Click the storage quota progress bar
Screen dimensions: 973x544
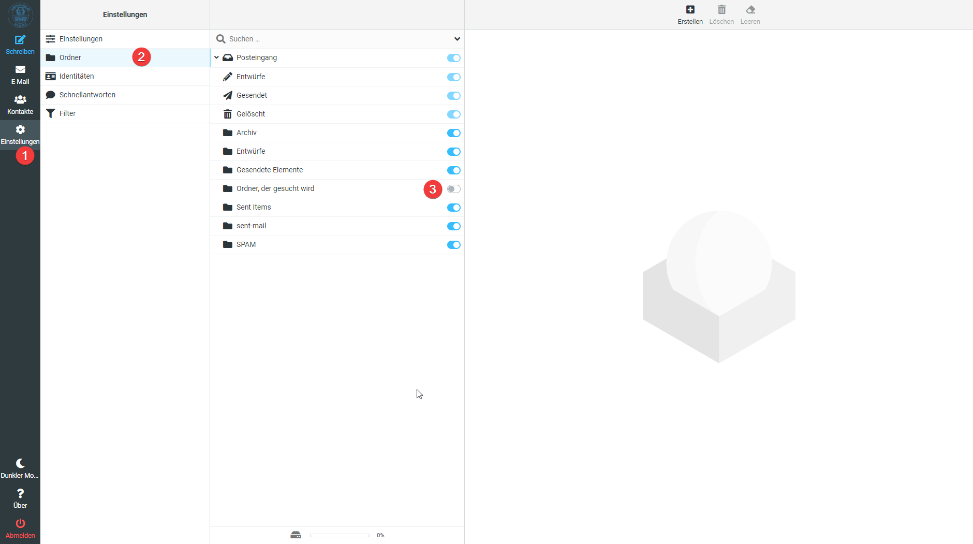click(340, 535)
